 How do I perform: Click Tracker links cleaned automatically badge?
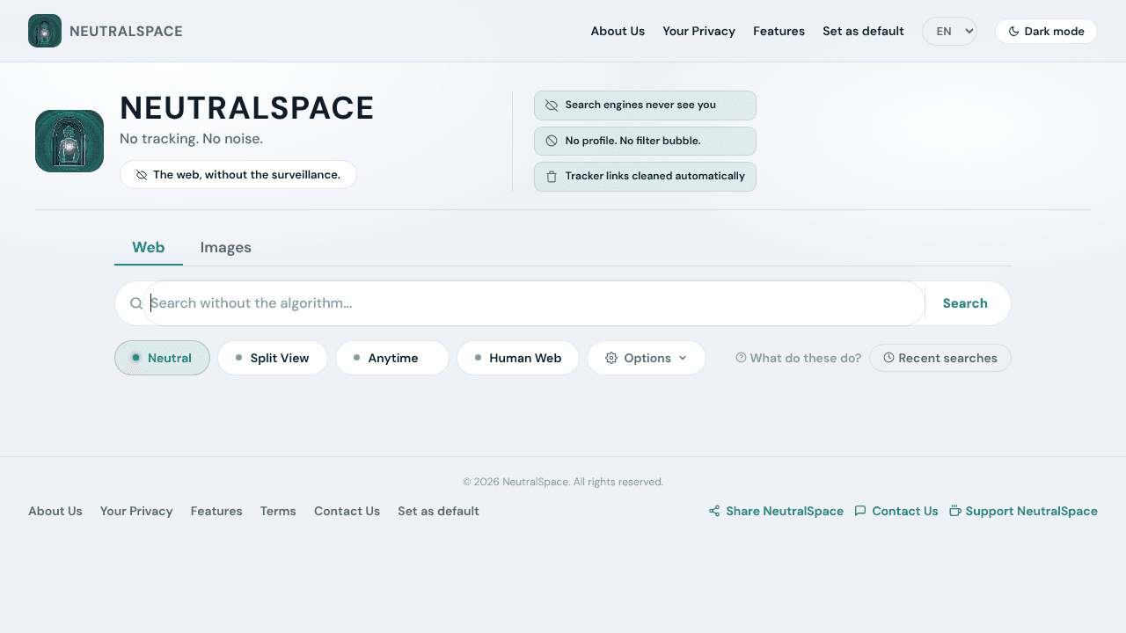pyautogui.click(x=645, y=176)
